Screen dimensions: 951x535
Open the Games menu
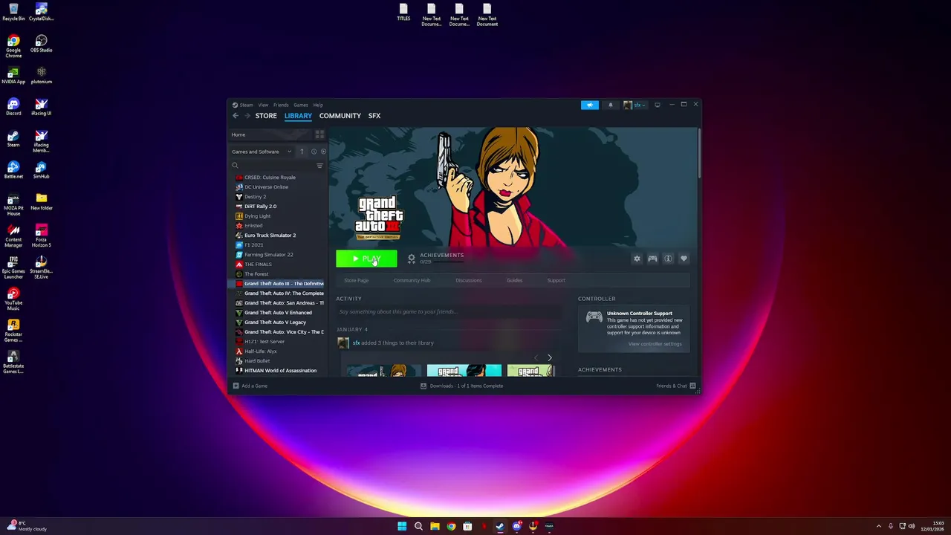click(301, 105)
